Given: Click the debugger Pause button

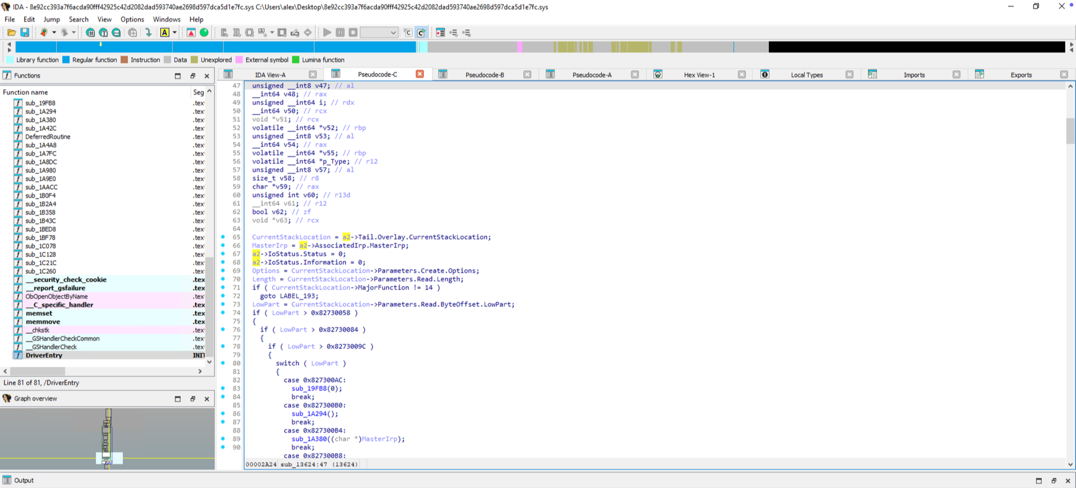Looking at the screenshot, I should (340, 33).
